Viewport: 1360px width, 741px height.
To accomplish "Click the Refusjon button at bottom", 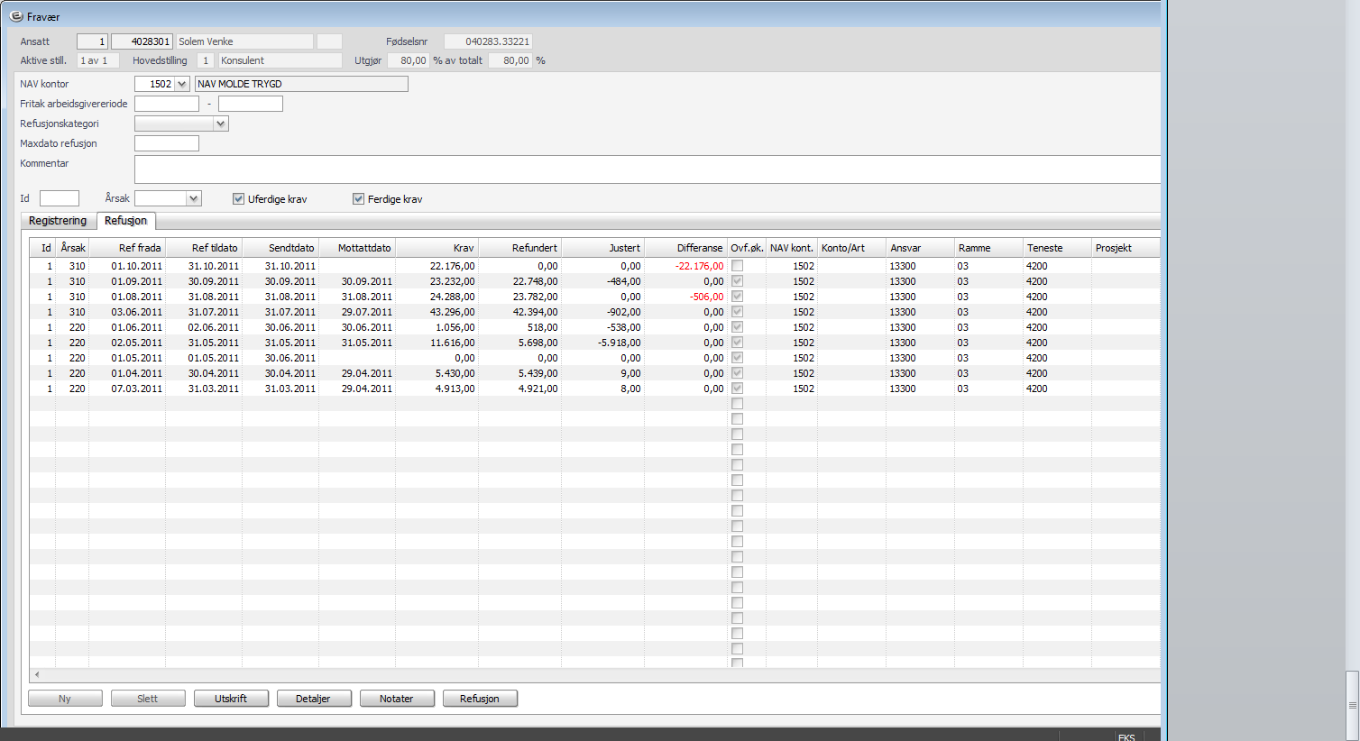I will tap(480, 699).
